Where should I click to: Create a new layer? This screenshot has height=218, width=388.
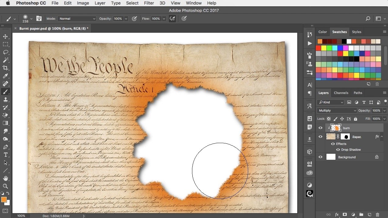(369, 214)
